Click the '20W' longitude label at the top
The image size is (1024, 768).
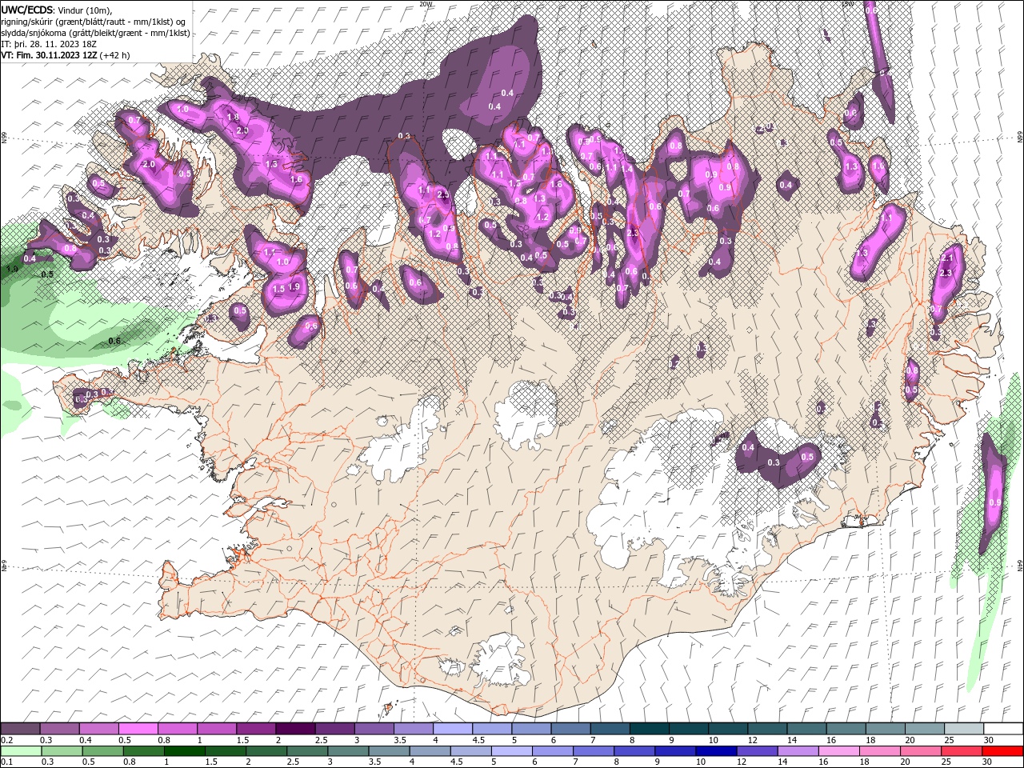click(426, 4)
